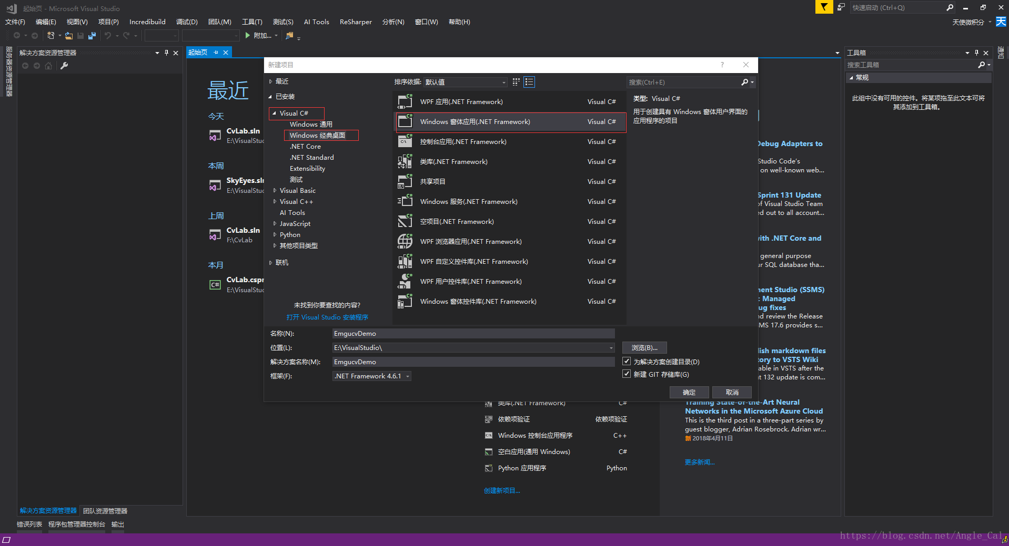Click the yellow notifications flag icon
The image size is (1009, 546).
824,7
